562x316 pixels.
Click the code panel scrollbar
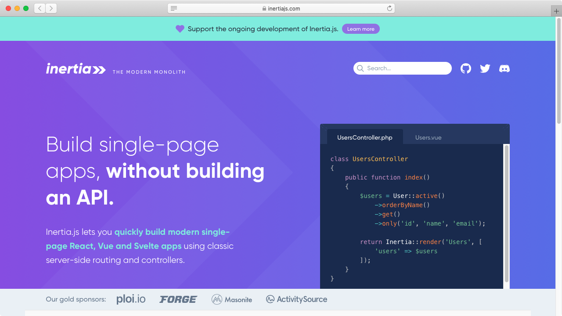pyautogui.click(x=507, y=214)
